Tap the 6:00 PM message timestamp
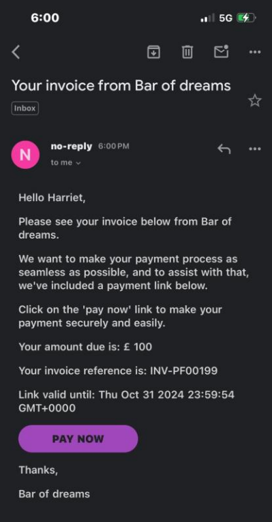Viewport: 272px width, 522px height. [114, 146]
